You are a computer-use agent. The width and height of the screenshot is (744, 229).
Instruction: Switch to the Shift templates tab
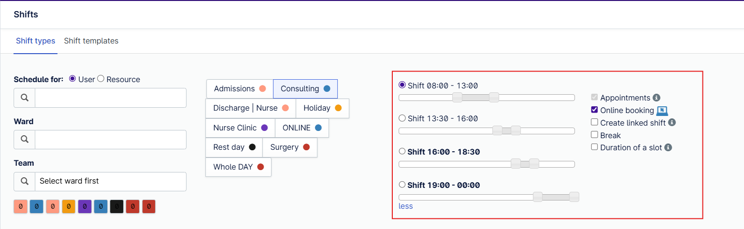click(91, 41)
